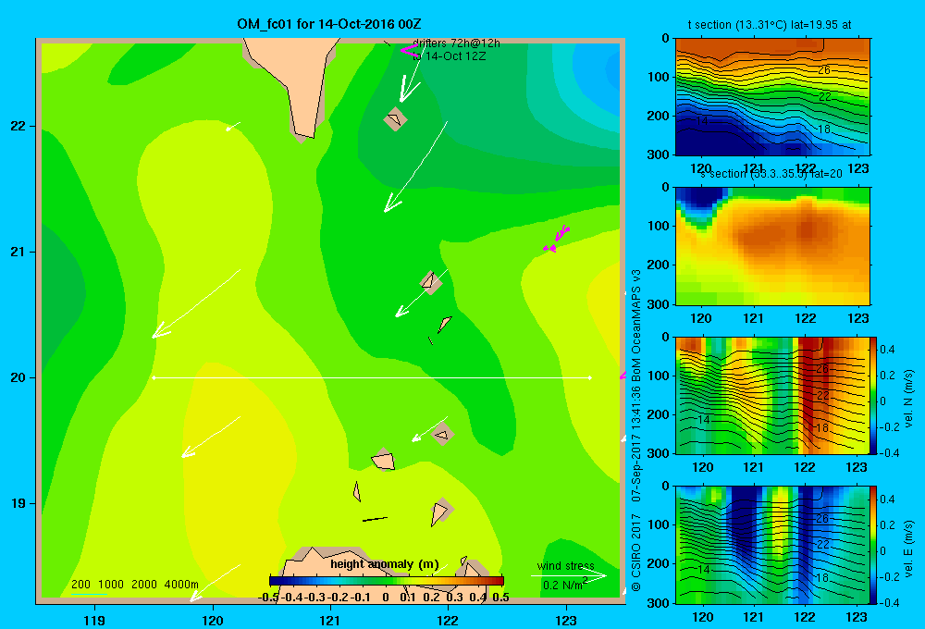
Task: Click the "wind stress" legend label
Action: point(565,566)
